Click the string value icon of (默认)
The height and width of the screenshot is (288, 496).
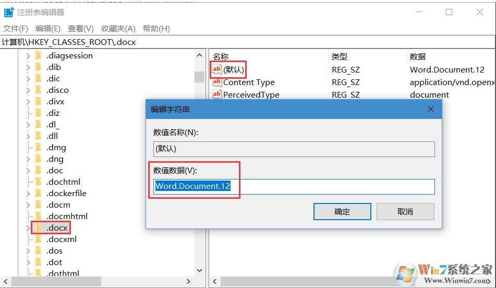tap(216, 69)
